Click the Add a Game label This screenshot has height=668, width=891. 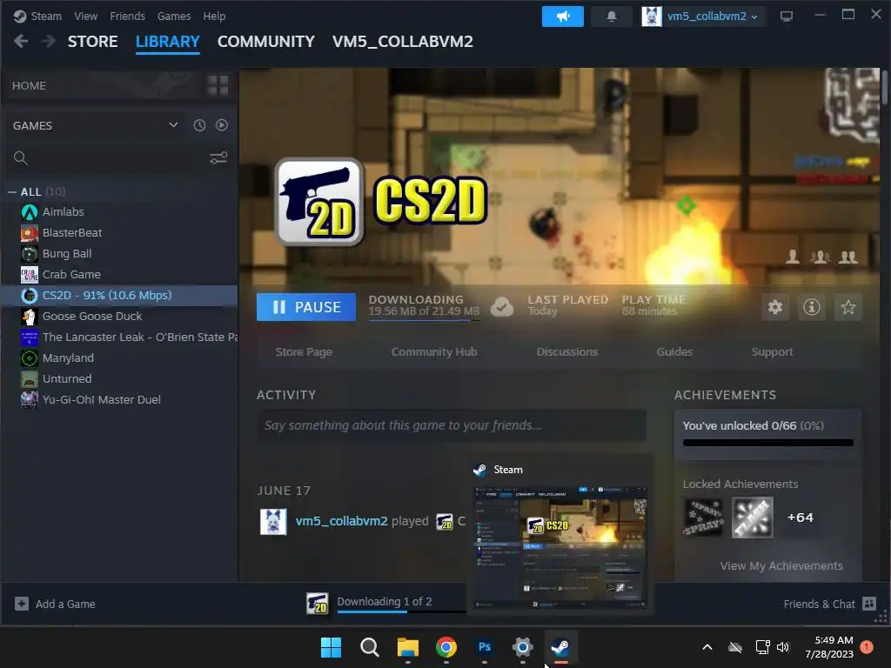point(65,604)
